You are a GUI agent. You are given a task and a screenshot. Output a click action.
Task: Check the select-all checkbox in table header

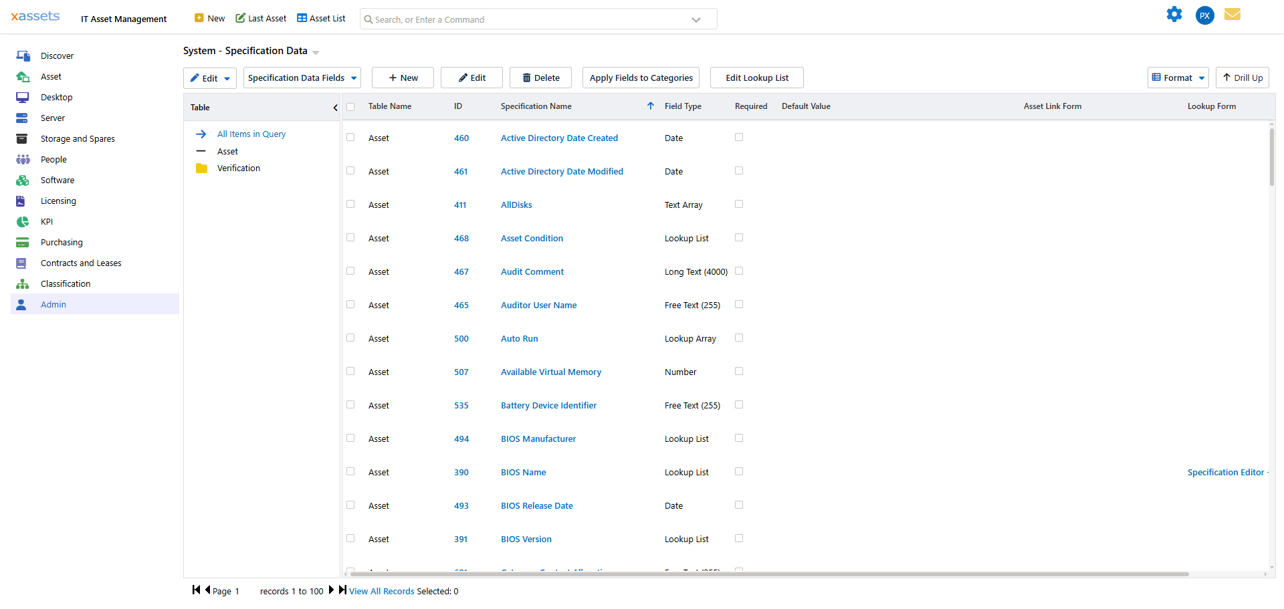pyautogui.click(x=350, y=106)
